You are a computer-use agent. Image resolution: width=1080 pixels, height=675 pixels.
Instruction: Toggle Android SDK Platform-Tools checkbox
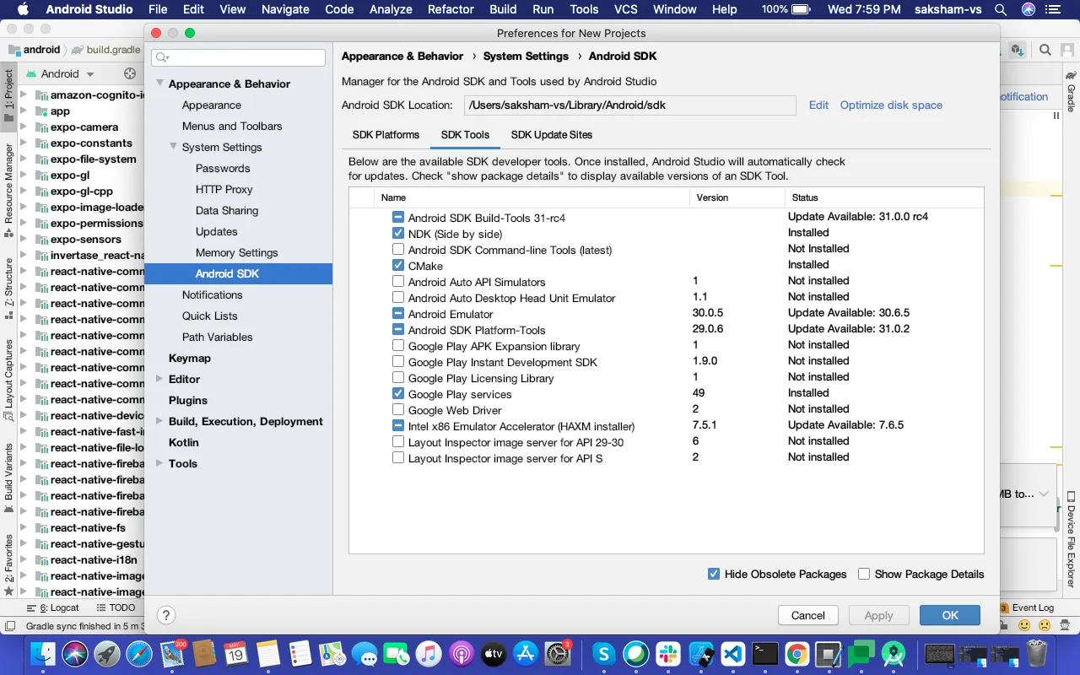398,330
